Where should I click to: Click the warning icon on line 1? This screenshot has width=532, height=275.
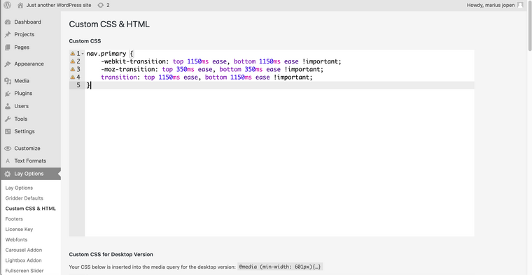click(x=72, y=54)
